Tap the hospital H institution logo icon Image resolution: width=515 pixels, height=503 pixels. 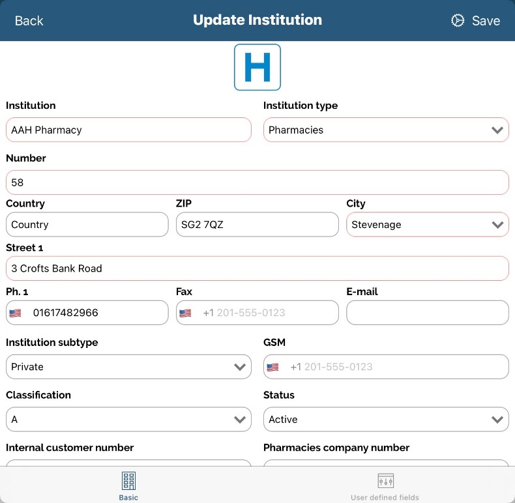click(257, 67)
